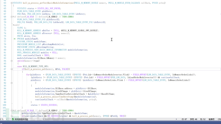This screenshot has width=221, height=124.
Task: Click the horizontal scrollbar right arrow
Action: click(x=176, y=119)
